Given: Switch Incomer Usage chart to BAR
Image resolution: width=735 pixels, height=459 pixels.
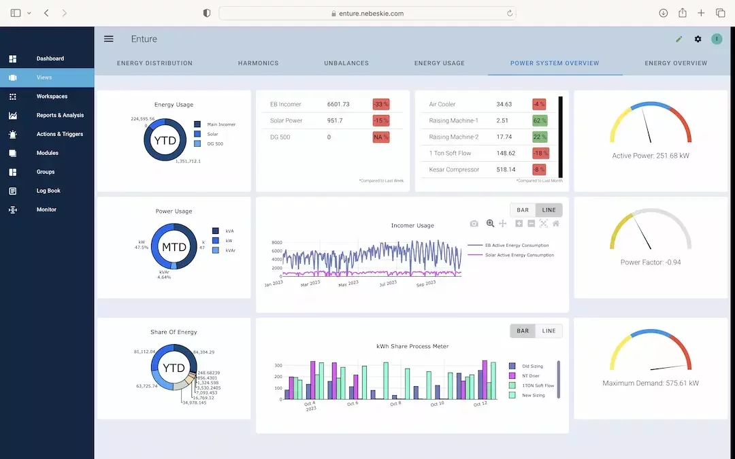Looking at the screenshot, I should pyautogui.click(x=523, y=211).
